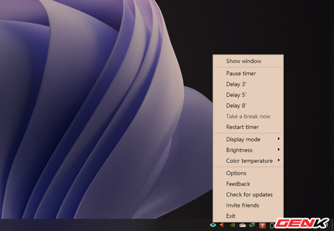334x231 pixels.
Task: Open the Color temperature submenu
Action: click(x=248, y=161)
